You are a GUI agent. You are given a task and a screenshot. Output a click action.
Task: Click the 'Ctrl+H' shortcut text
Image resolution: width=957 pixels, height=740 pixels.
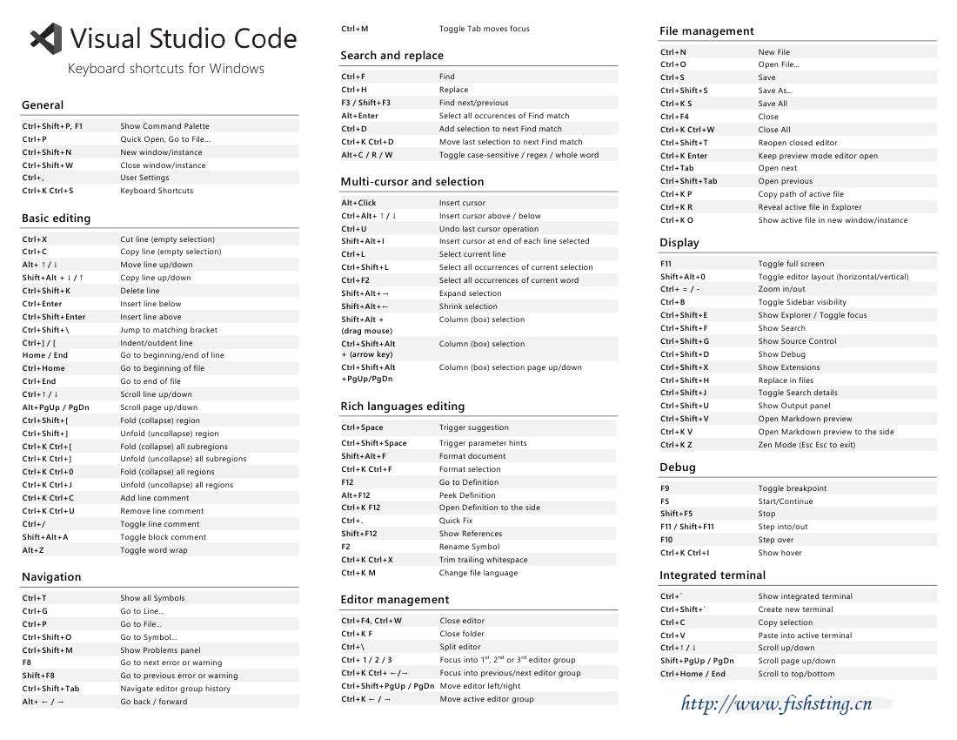tap(354, 90)
